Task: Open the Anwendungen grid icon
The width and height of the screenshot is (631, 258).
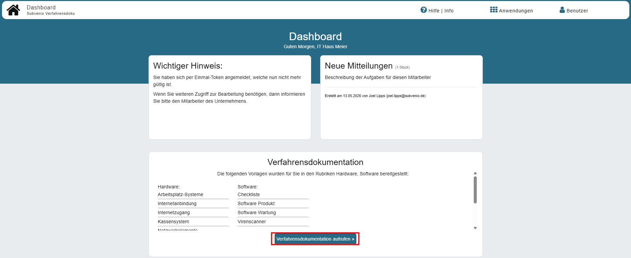Action: click(x=493, y=10)
